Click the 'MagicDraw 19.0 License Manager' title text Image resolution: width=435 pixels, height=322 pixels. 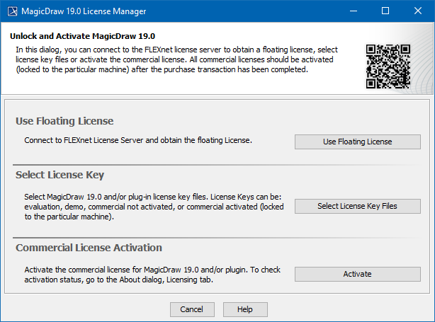pyautogui.click(x=88, y=11)
